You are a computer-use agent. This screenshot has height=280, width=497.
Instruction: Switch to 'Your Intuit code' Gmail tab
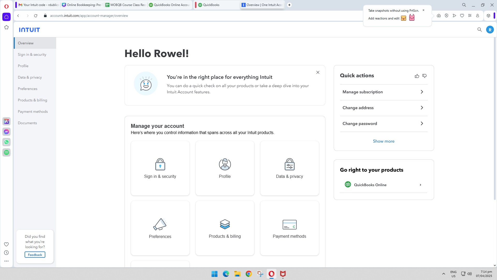click(x=38, y=5)
